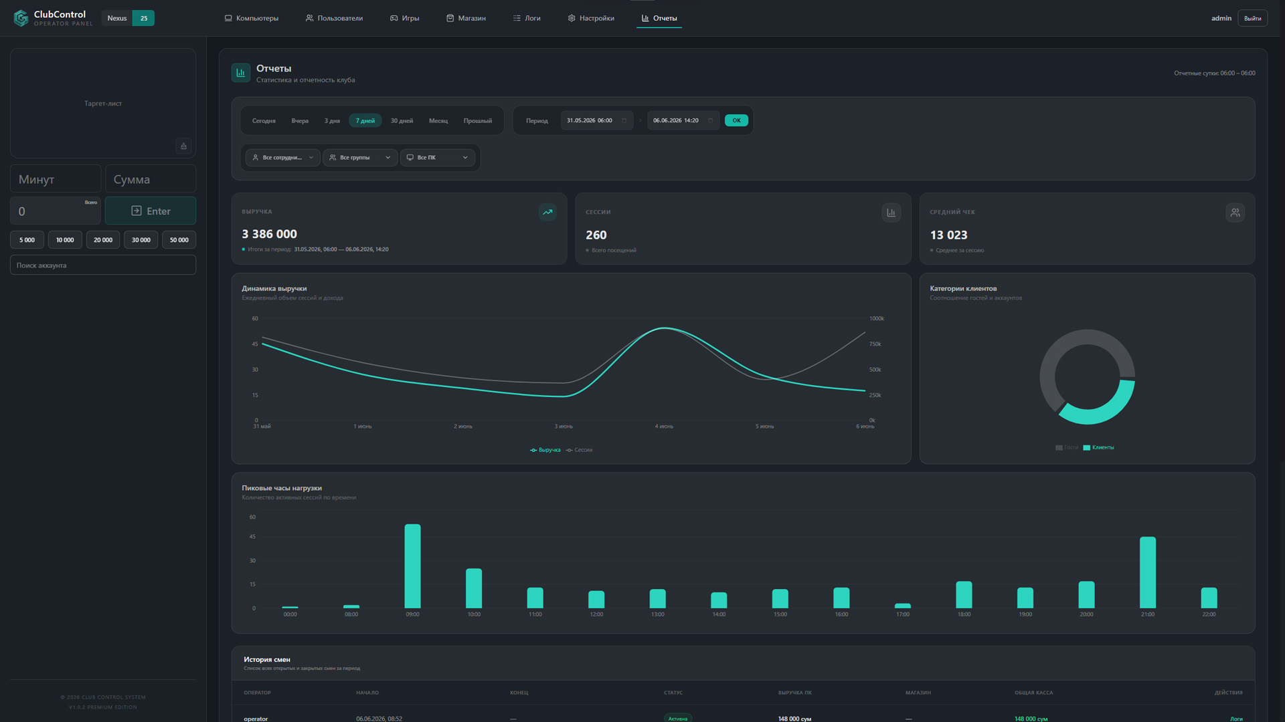This screenshot has height=722, width=1285.
Task: Click the bar chart icon in Сессии card
Action: [891, 213]
